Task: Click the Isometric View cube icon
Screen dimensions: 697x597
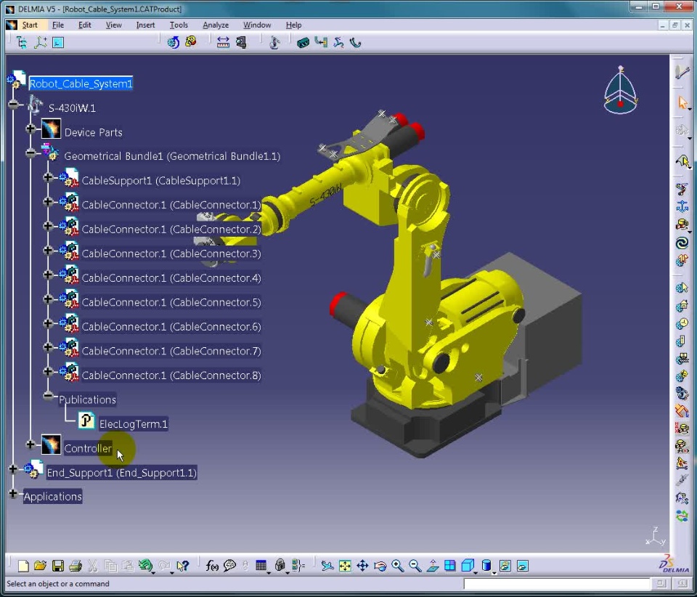Action: [x=467, y=566]
